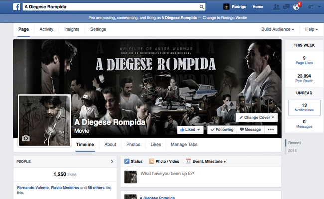The image size is (324, 199).
Task: Open the messages chat icon
Action: [x=286, y=7]
